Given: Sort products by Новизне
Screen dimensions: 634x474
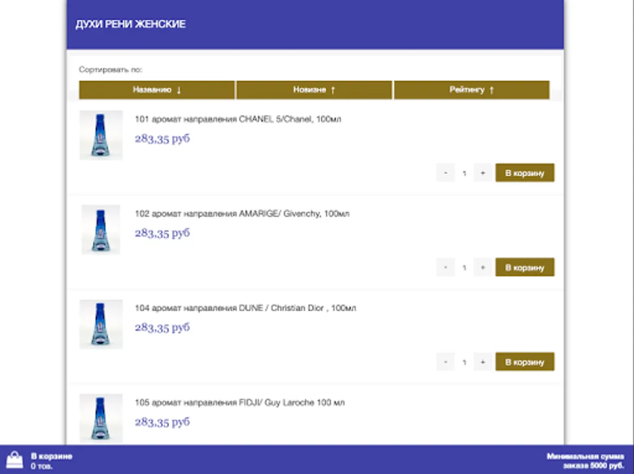Looking at the screenshot, I should pyautogui.click(x=314, y=90).
